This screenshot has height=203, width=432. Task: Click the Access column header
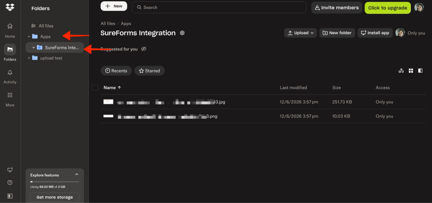383,88
